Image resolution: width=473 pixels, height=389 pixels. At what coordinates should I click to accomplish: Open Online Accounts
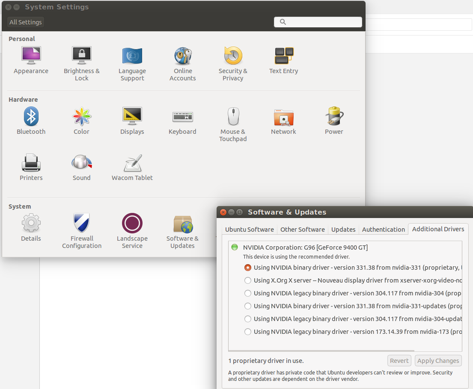click(x=182, y=64)
